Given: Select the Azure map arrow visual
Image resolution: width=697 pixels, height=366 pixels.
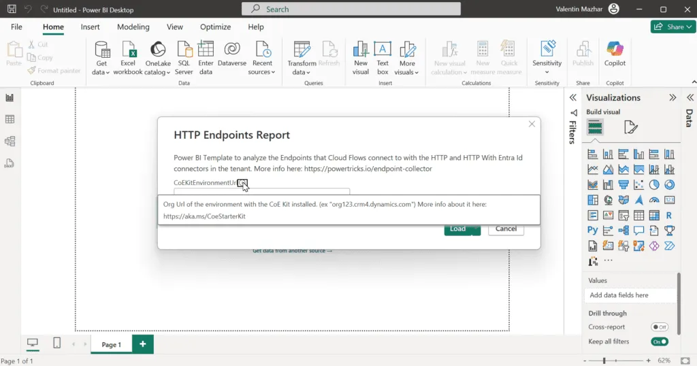Looking at the screenshot, I should tap(638, 200).
